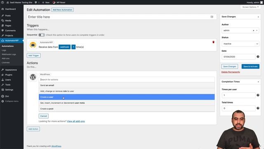264x149 pixels.
Task: Open WP Reset from admin bar
Action: tap(59, 2)
